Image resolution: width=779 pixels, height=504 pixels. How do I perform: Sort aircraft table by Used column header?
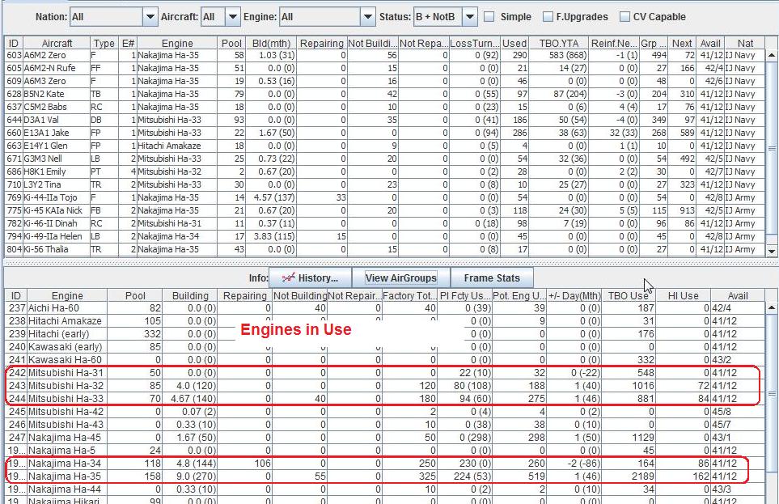coord(514,43)
